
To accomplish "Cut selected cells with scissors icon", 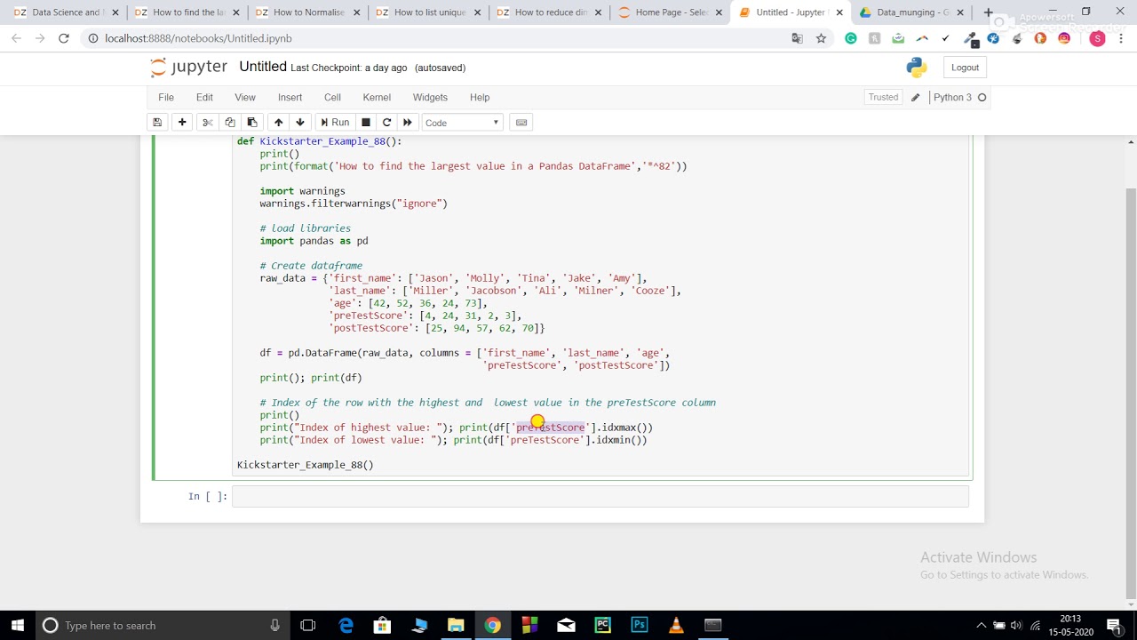I will (x=207, y=123).
